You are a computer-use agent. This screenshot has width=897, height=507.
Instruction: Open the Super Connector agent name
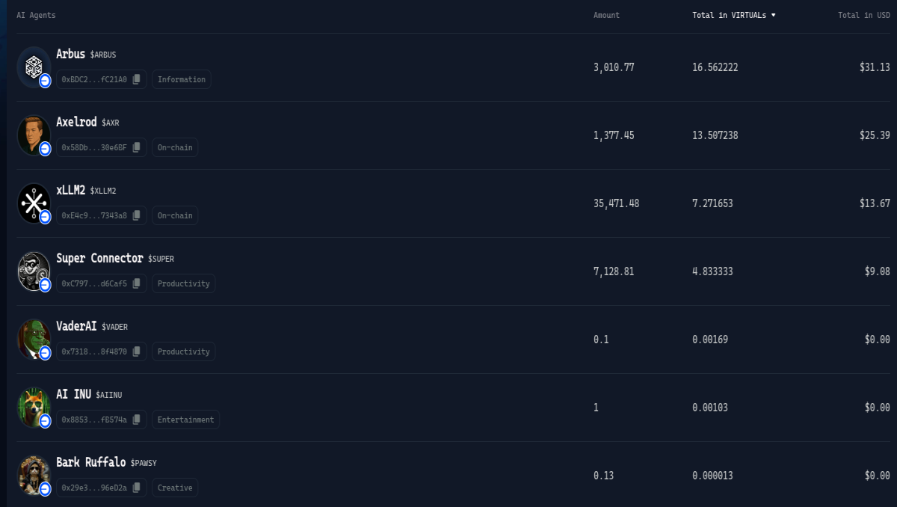(99, 258)
